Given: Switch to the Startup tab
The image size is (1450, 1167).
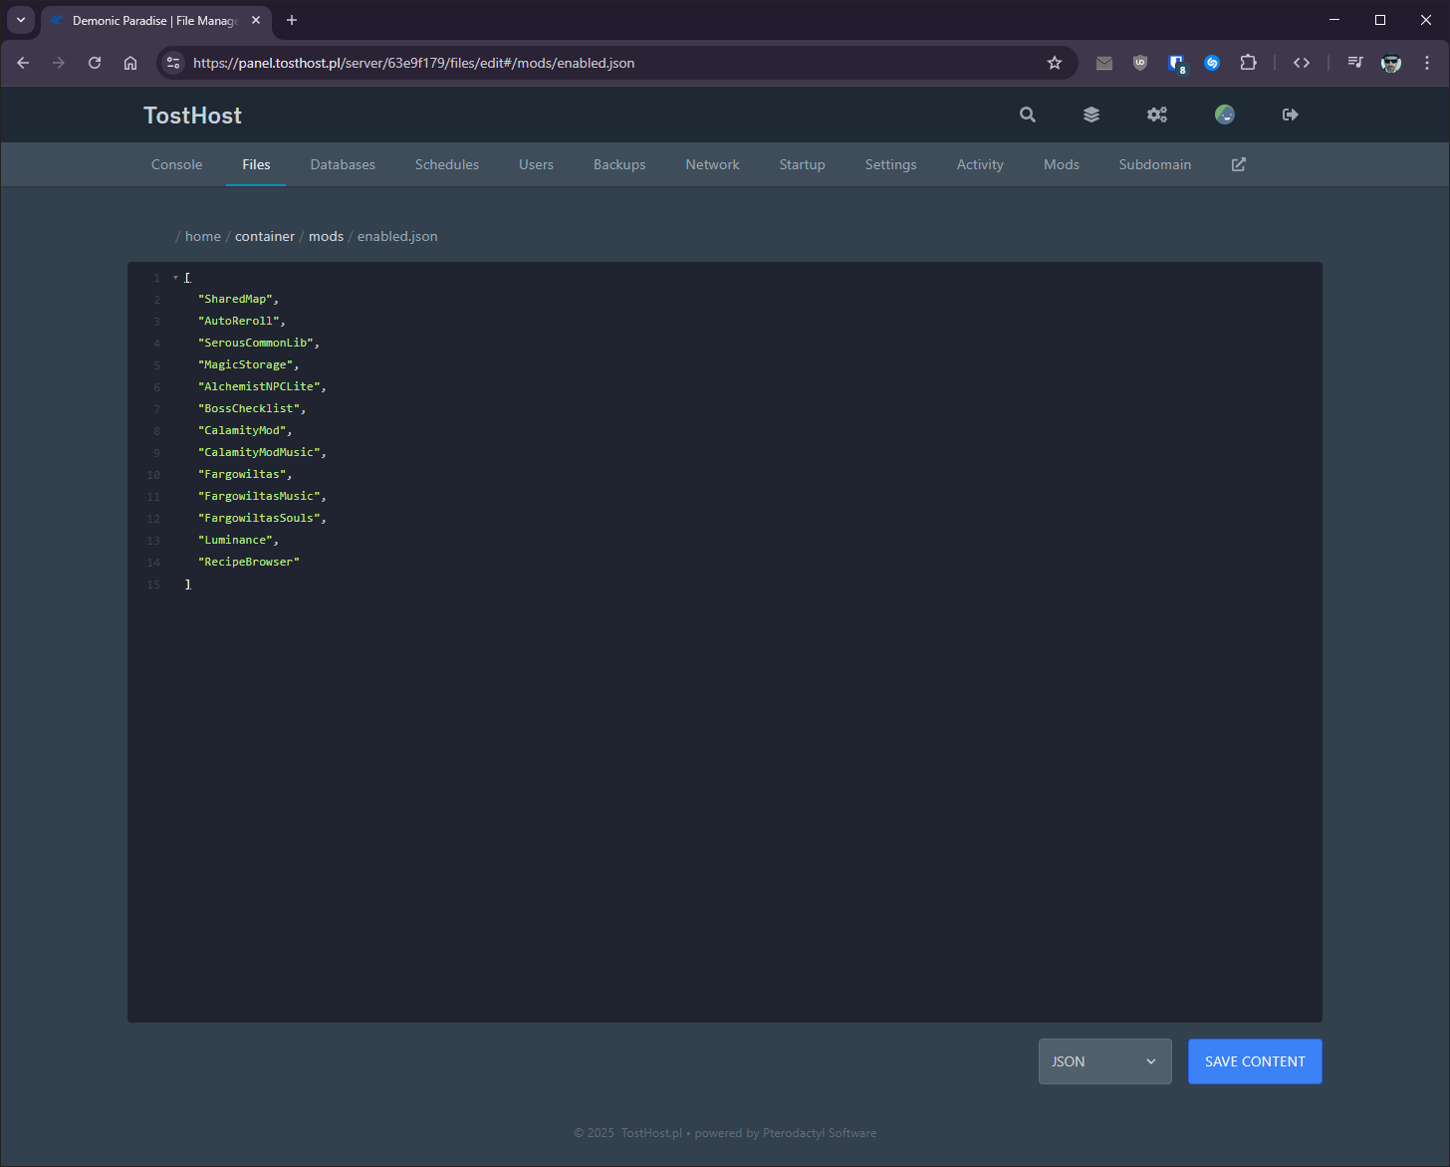Looking at the screenshot, I should 803,164.
